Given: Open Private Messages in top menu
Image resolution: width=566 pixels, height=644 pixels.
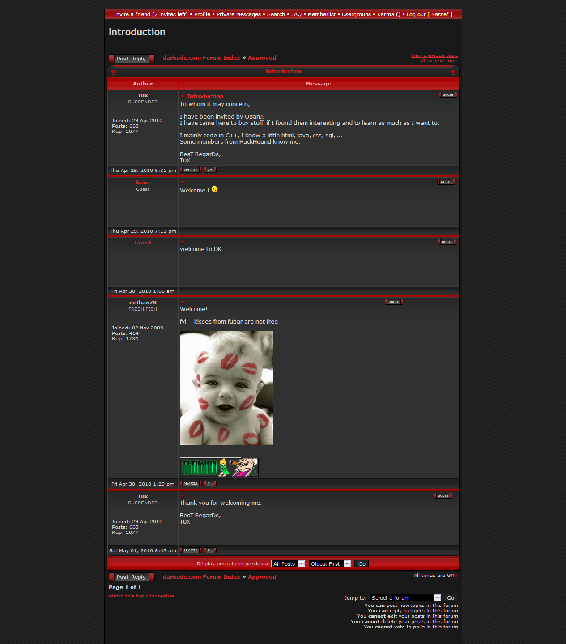Looking at the screenshot, I should click(x=238, y=14).
